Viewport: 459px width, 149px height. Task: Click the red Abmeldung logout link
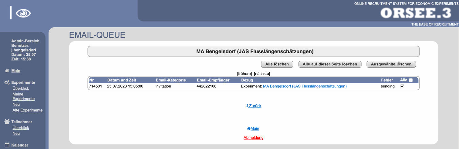pyautogui.click(x=254, y=138)
